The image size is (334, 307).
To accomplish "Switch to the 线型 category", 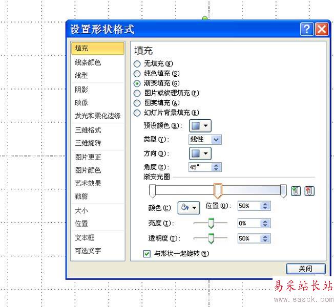I will pos(98,75).
